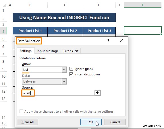Switch to the Error Alert tab

pos(71,51)
